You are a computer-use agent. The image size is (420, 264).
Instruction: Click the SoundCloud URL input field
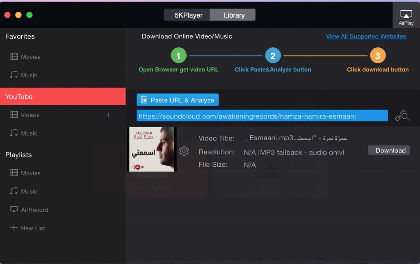coord(262,116)
